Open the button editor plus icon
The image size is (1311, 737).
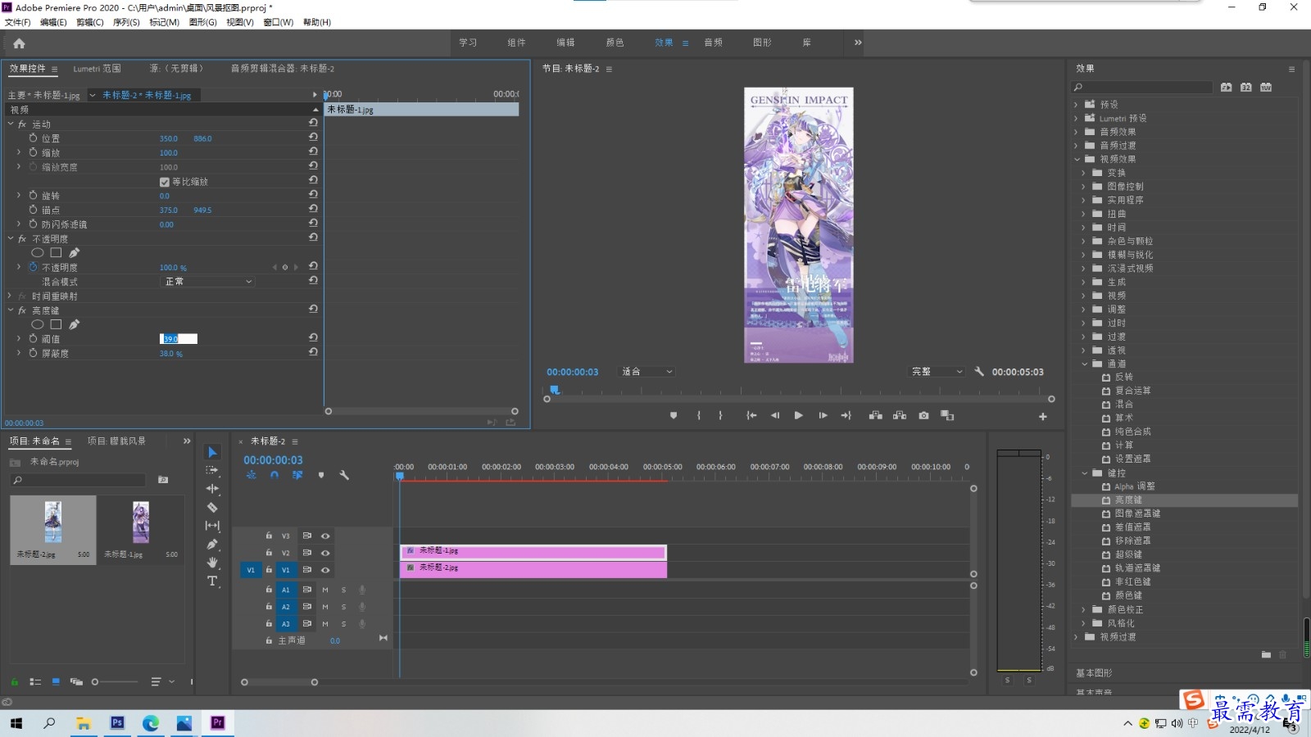[x=1043, y=417]
